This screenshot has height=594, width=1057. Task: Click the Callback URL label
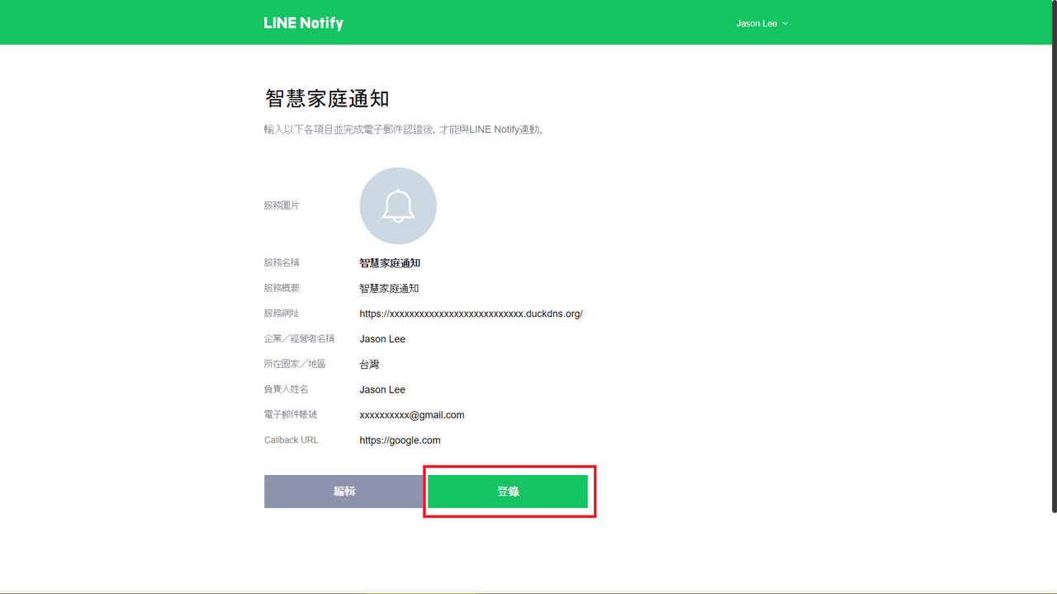coord(291,441)
